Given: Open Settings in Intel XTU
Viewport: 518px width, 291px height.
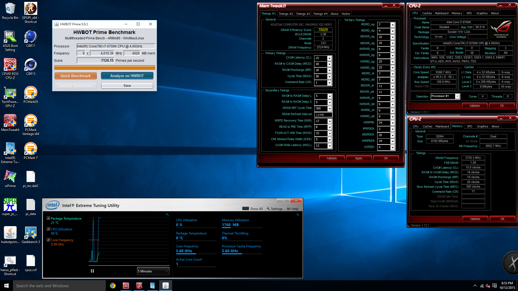Looking at the screenshot, I should 274,209.
